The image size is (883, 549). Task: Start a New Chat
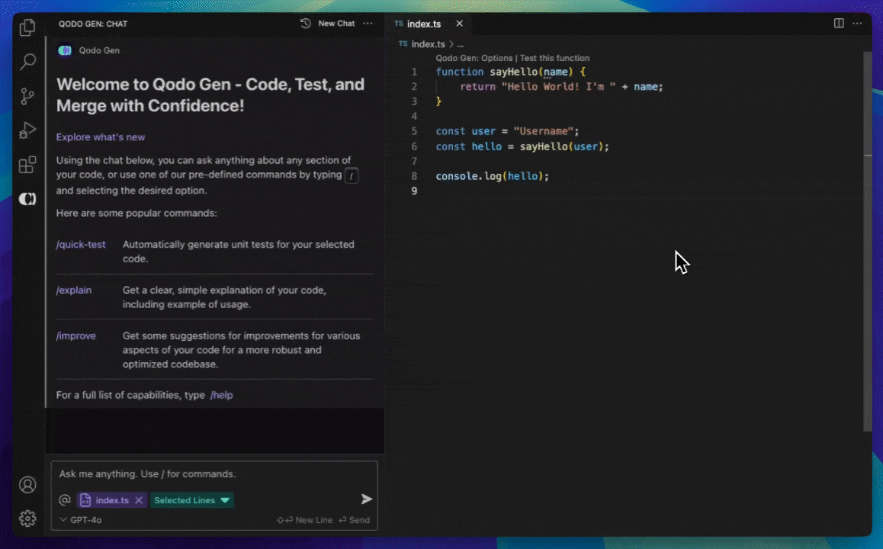click(336, 24)
